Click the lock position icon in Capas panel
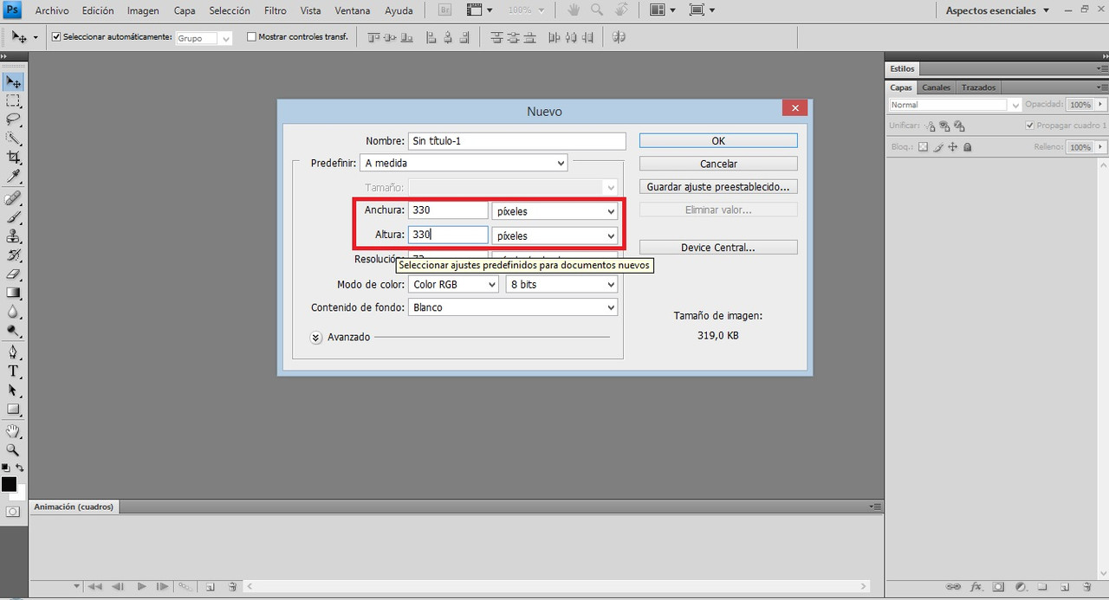Image resolution: width=1109 pixels, height=600 pixels. 952,147
